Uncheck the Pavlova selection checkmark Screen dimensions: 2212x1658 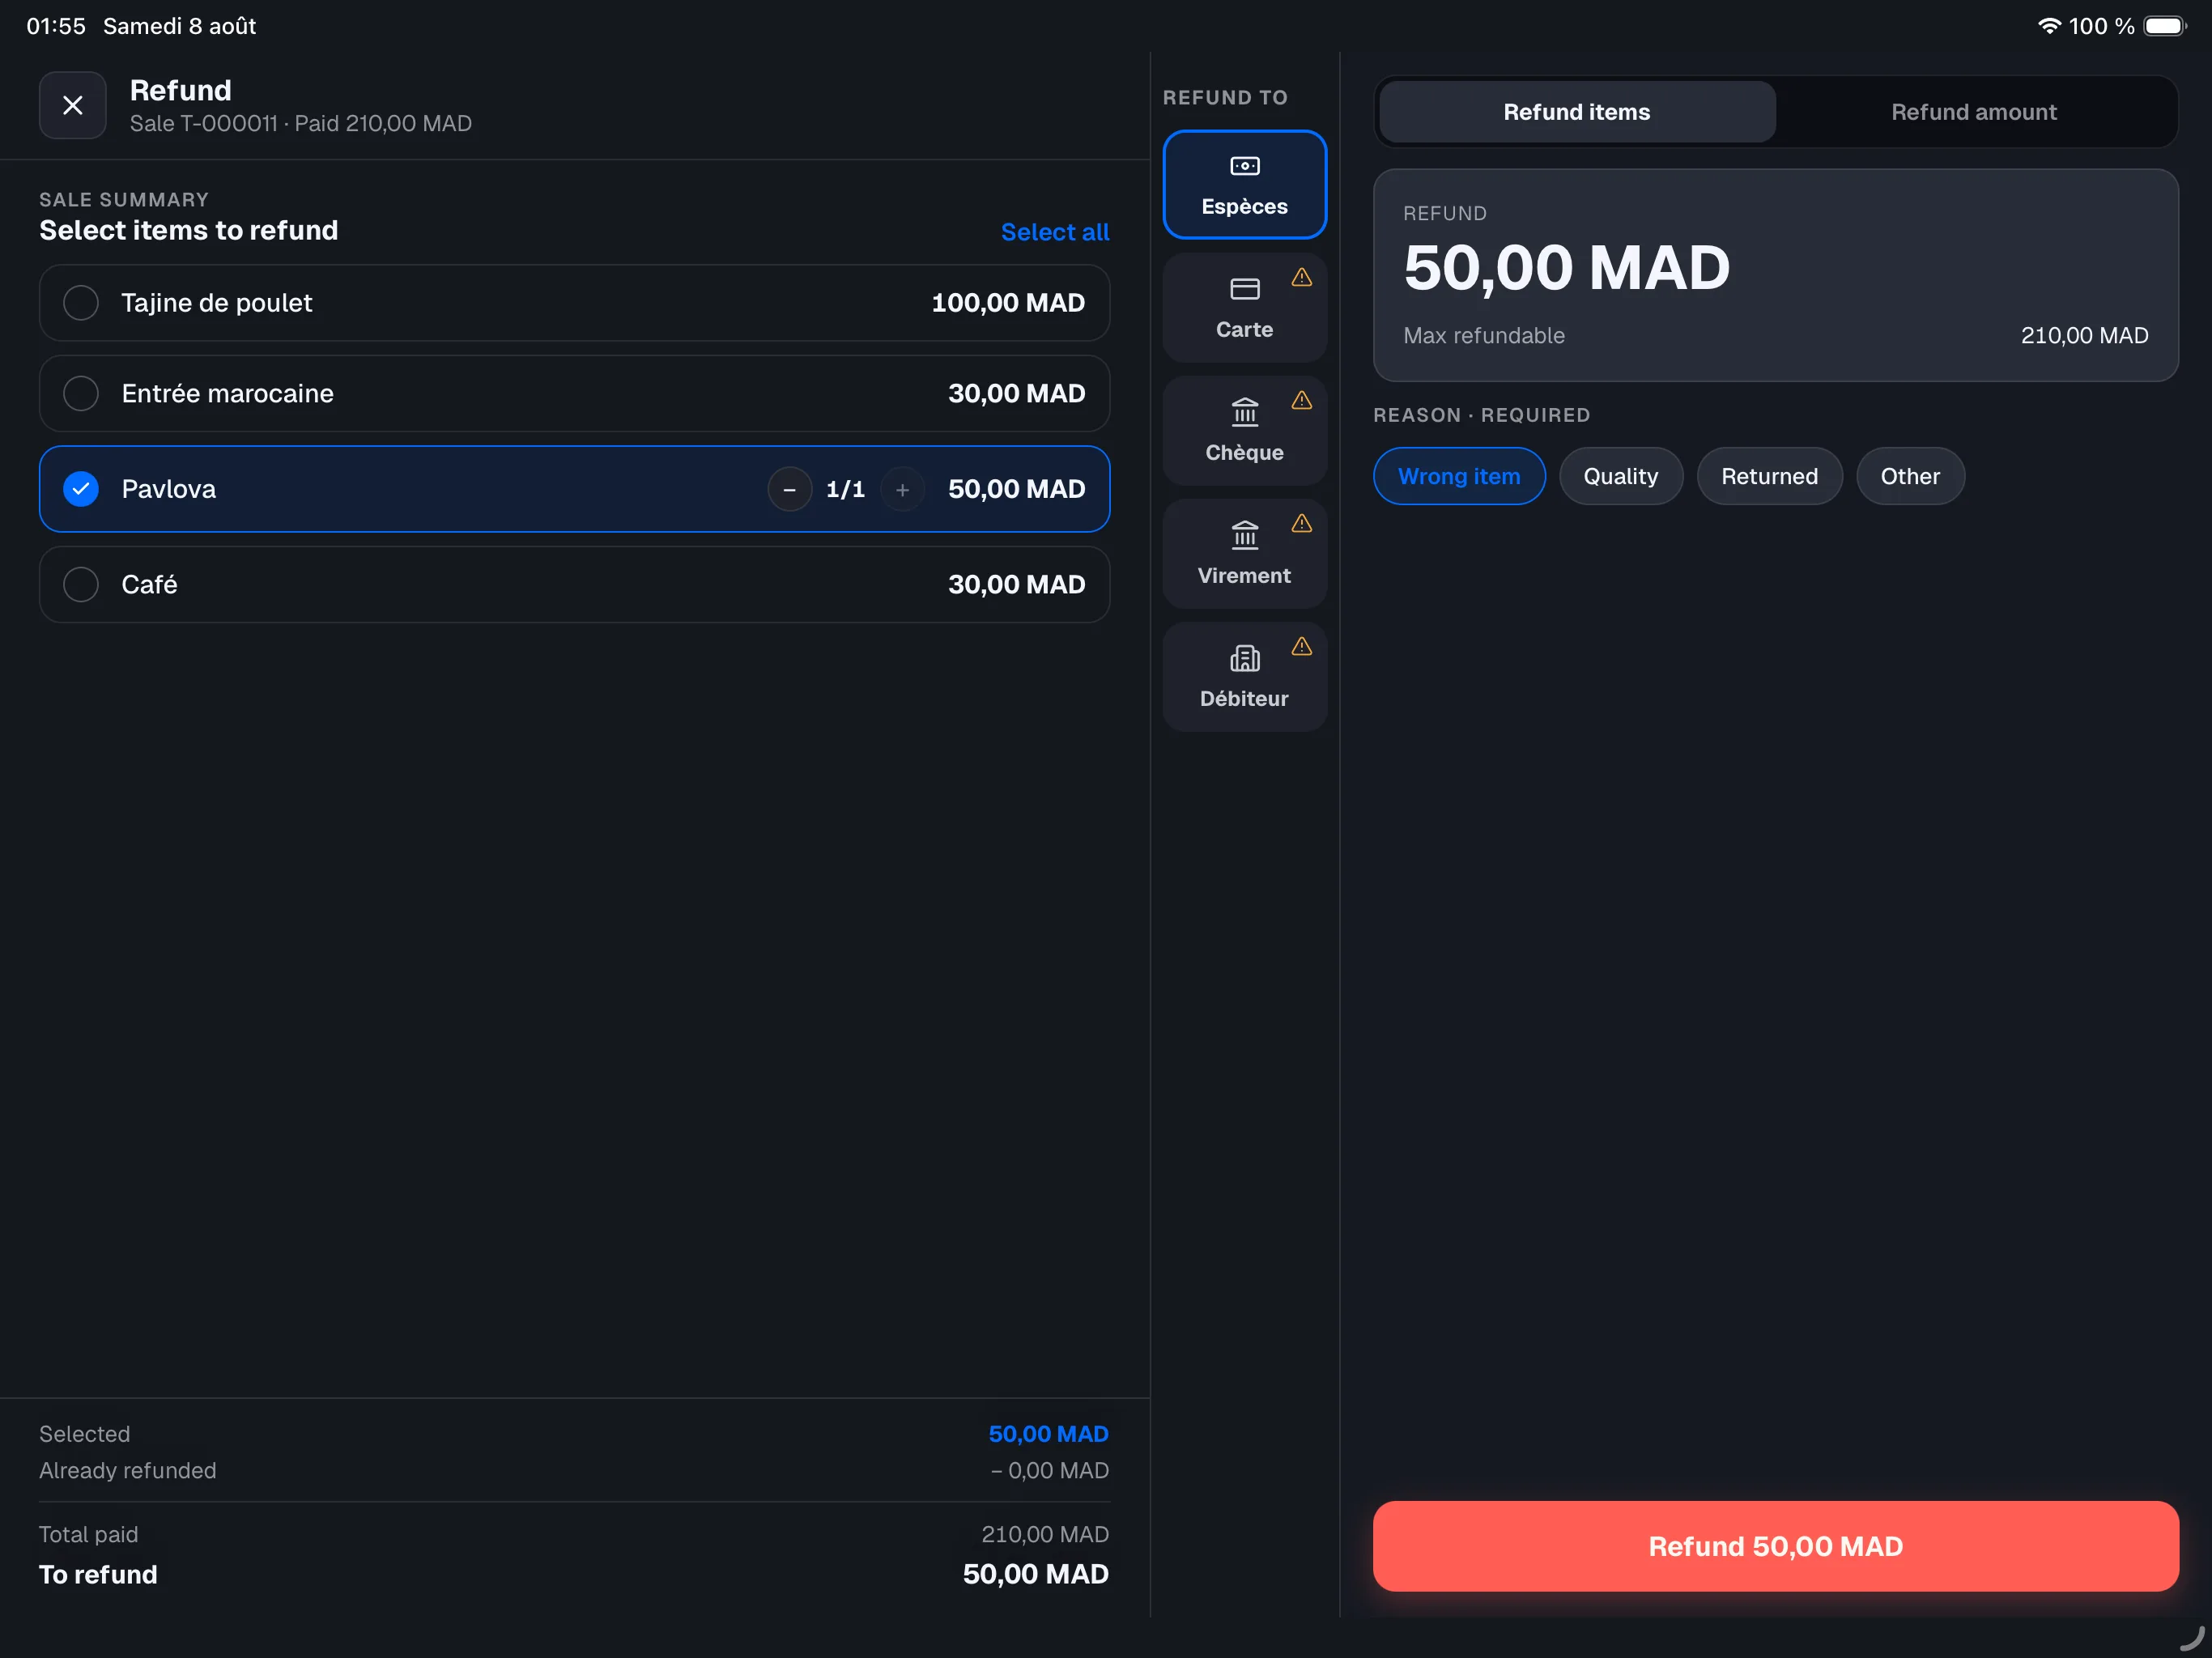coord(81,489)
